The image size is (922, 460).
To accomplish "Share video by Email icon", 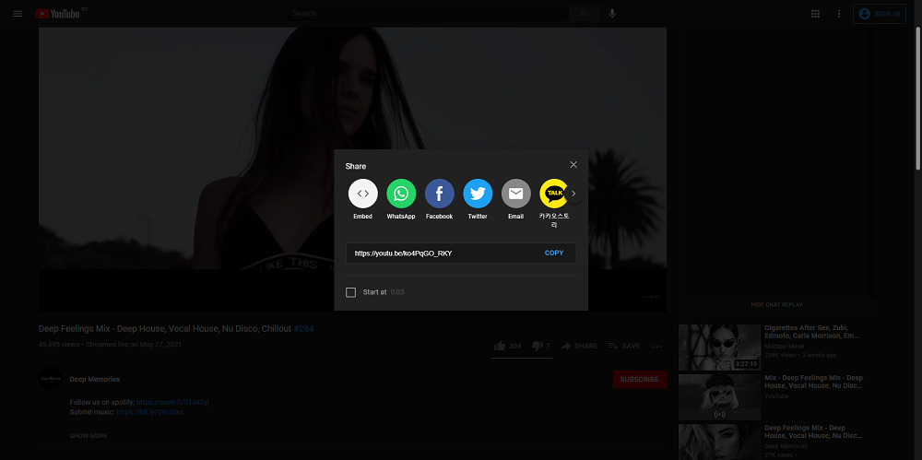I will tap(515, 194).
